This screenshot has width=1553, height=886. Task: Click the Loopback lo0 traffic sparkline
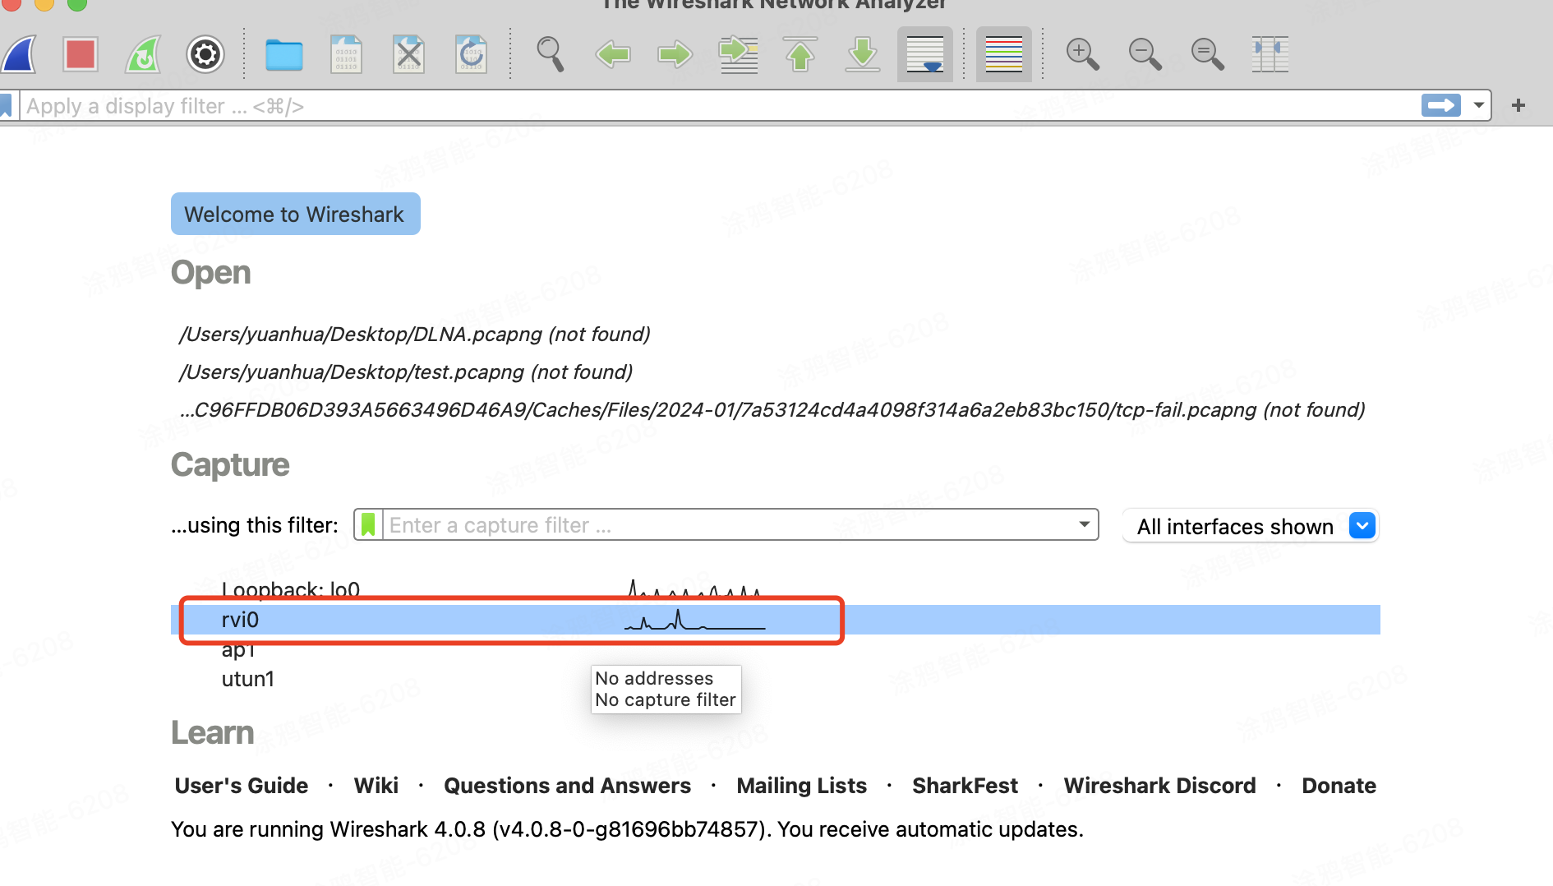[695, 588]
